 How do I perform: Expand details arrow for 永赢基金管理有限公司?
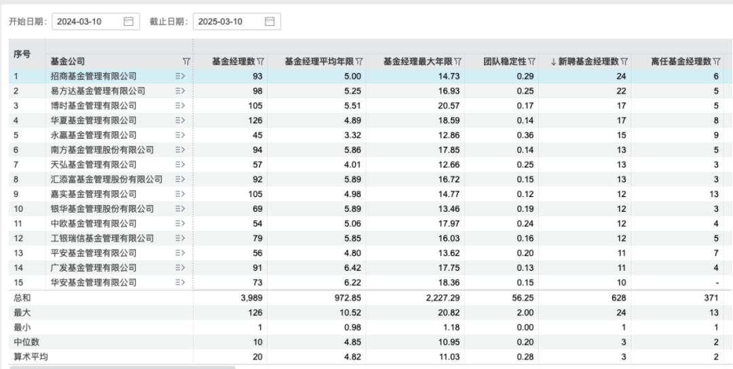coord(180,135)
